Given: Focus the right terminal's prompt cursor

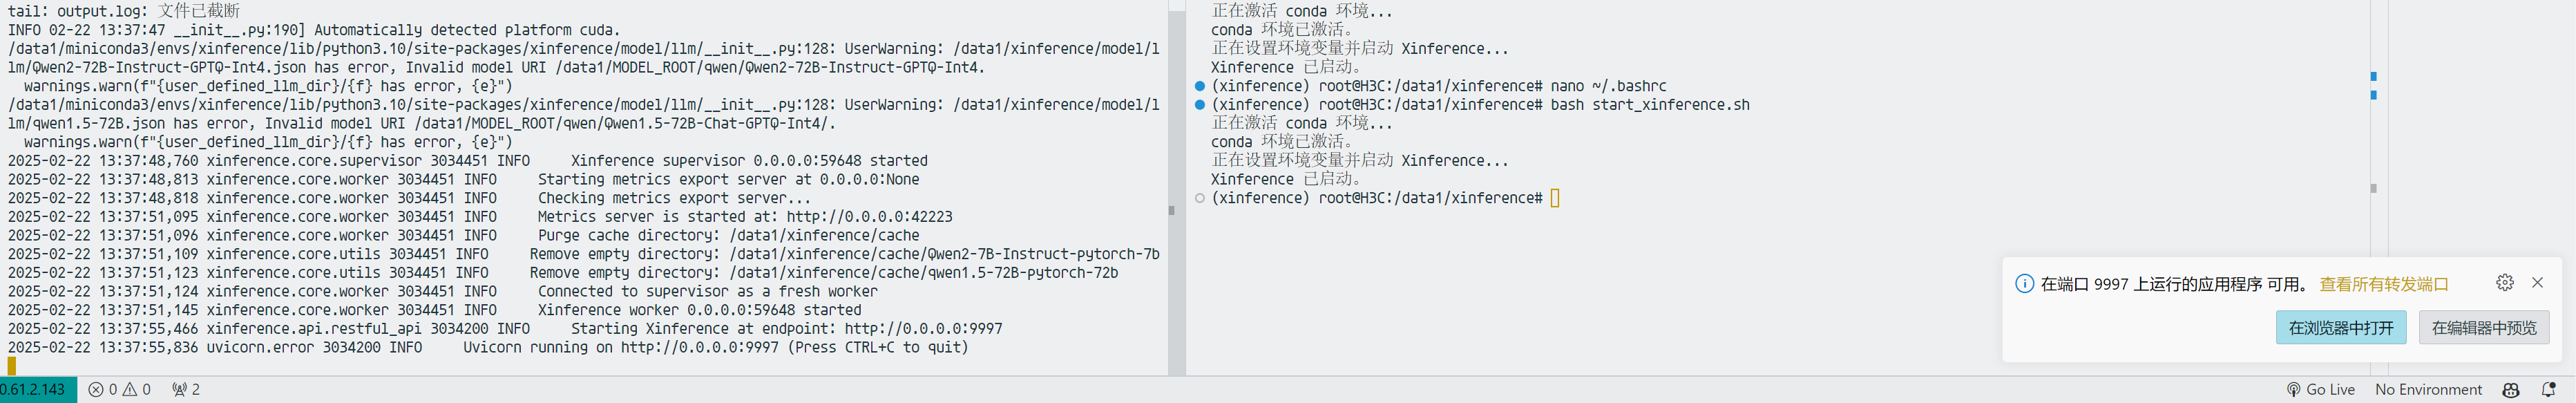Looking at the screenshot, I should (x=1555, y=198).
